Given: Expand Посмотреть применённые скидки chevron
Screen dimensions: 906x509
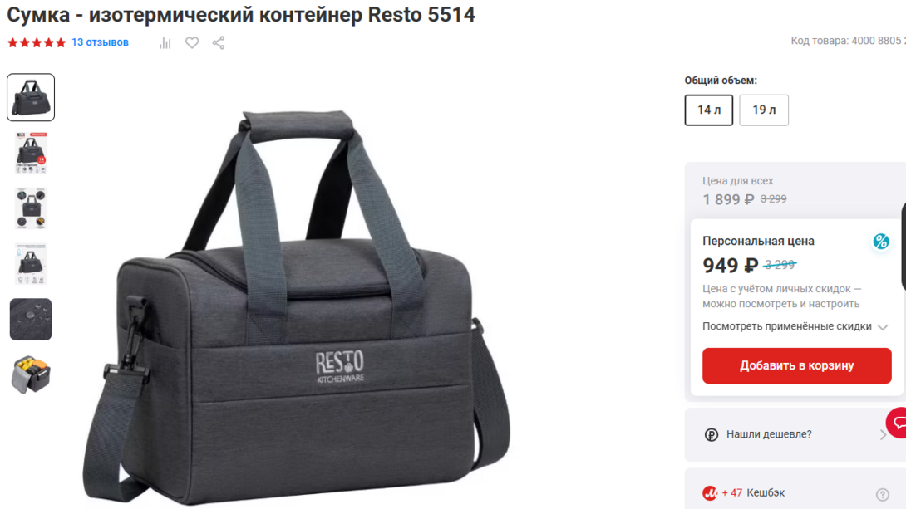Looking at the screenshot, I should coord(883,327).
